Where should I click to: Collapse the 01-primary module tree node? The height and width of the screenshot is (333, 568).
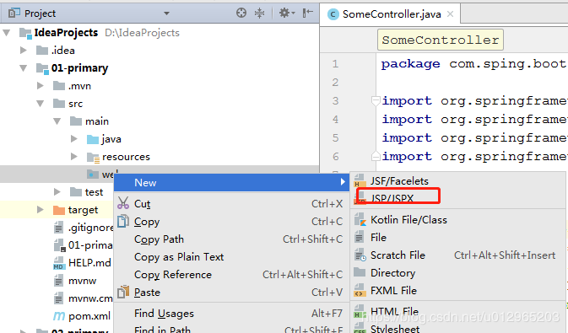coord(24,68)
